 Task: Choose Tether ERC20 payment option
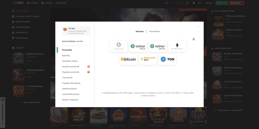pyautogui.click(x=158, y=46)
